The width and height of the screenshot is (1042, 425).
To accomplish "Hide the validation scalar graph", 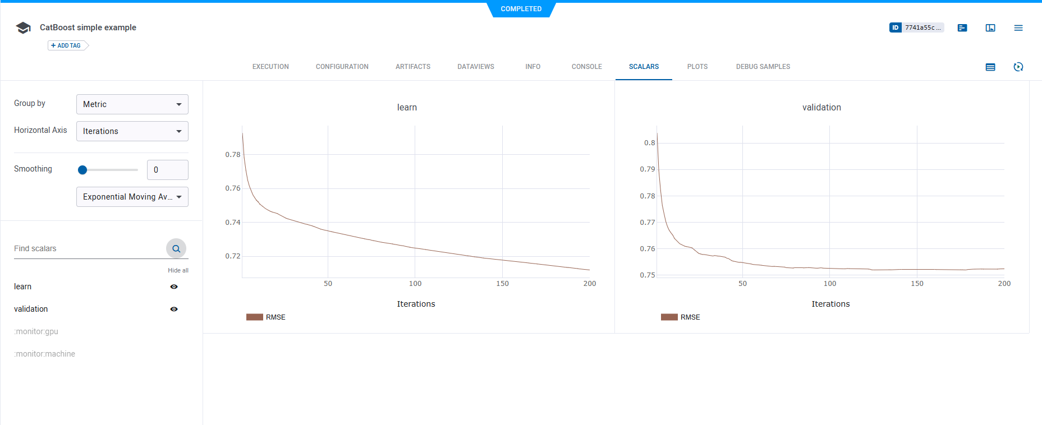I will [174, 309].
